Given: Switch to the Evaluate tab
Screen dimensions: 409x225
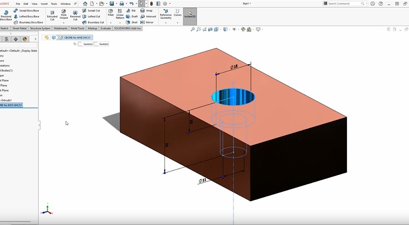Looking at the screenshot, I should point(106,28).
